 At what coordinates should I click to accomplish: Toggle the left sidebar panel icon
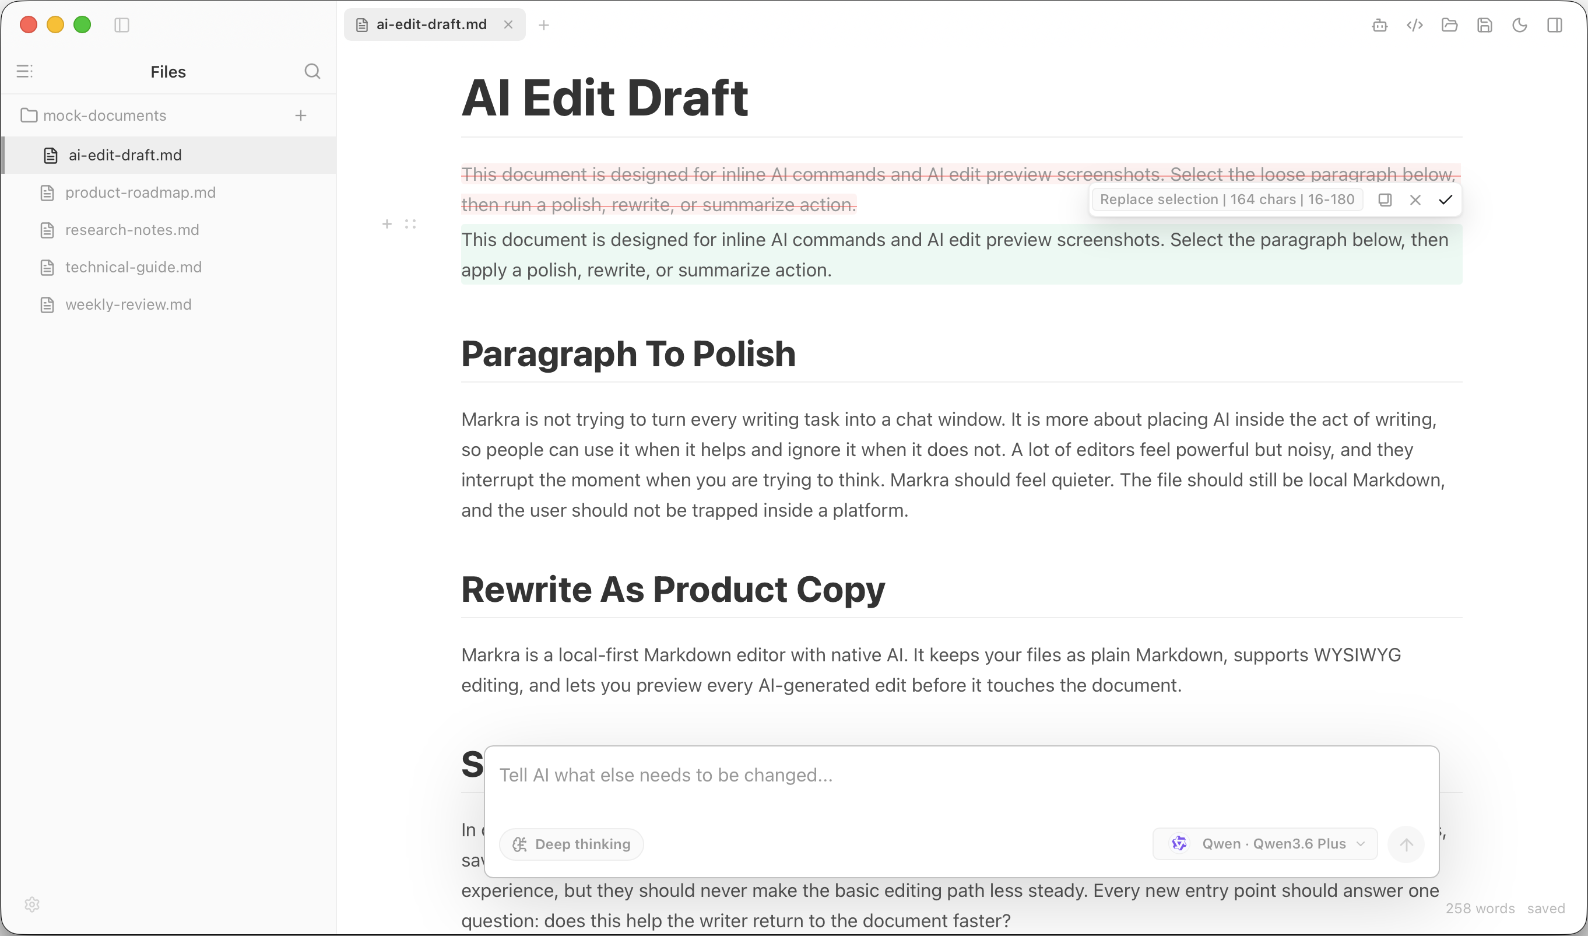coord(122,24)
